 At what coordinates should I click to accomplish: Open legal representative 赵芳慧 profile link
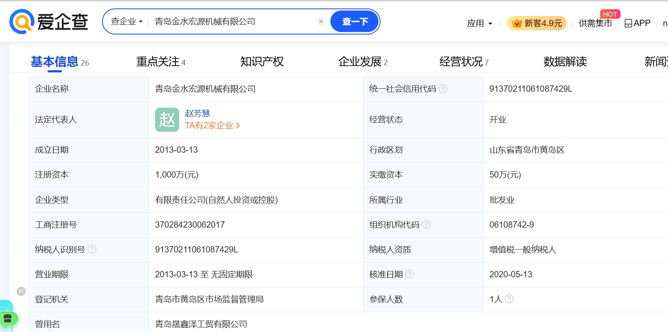coord(197,113)
